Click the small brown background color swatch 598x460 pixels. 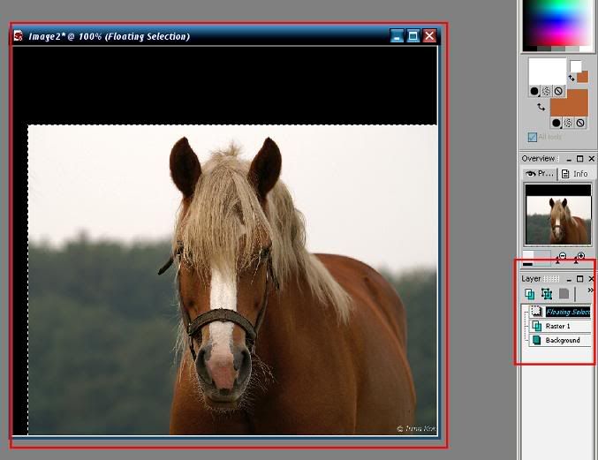click(x=582, y=77)
